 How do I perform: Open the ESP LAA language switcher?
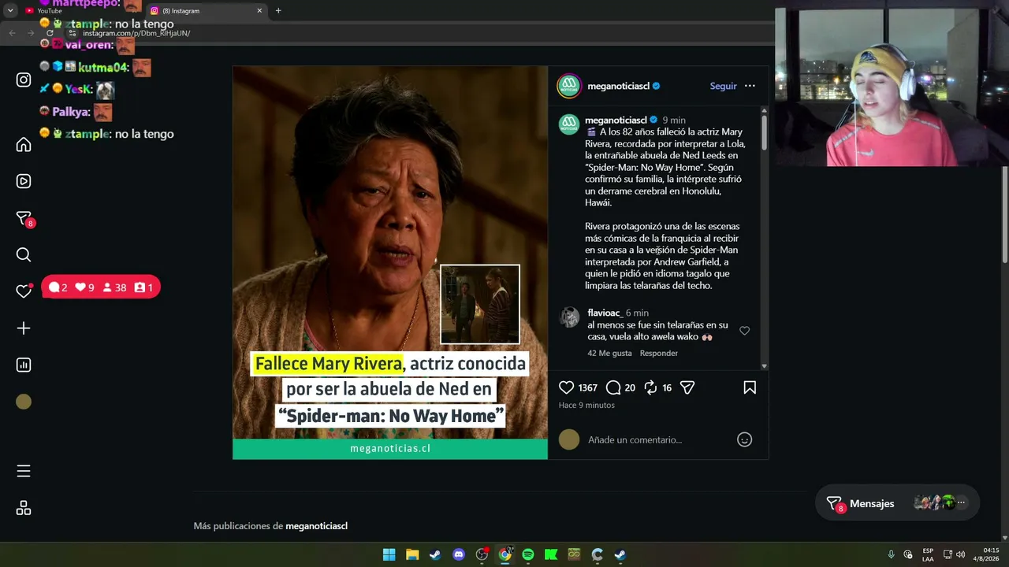(x=928, y=554)
